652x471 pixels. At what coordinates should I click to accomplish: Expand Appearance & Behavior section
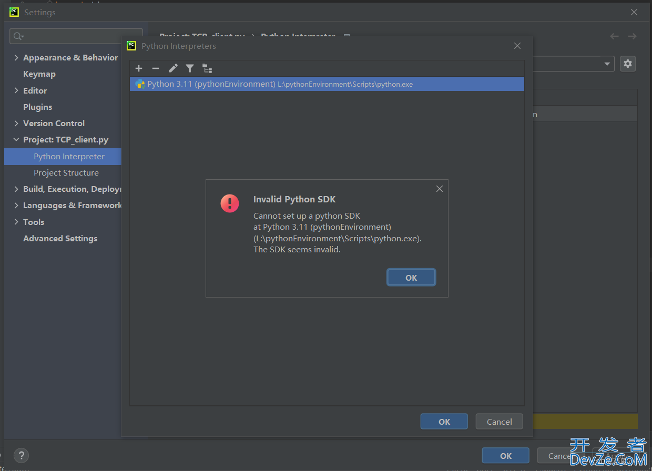coord(16,58)
